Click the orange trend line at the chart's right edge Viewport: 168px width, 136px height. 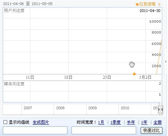(x=159, y=57)
